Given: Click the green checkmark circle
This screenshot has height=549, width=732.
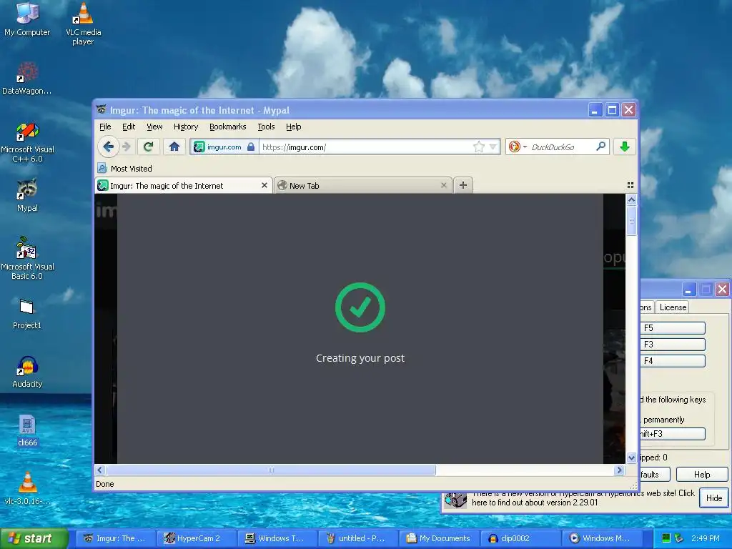Looking at the screenshot, I should tap(360, 307).
